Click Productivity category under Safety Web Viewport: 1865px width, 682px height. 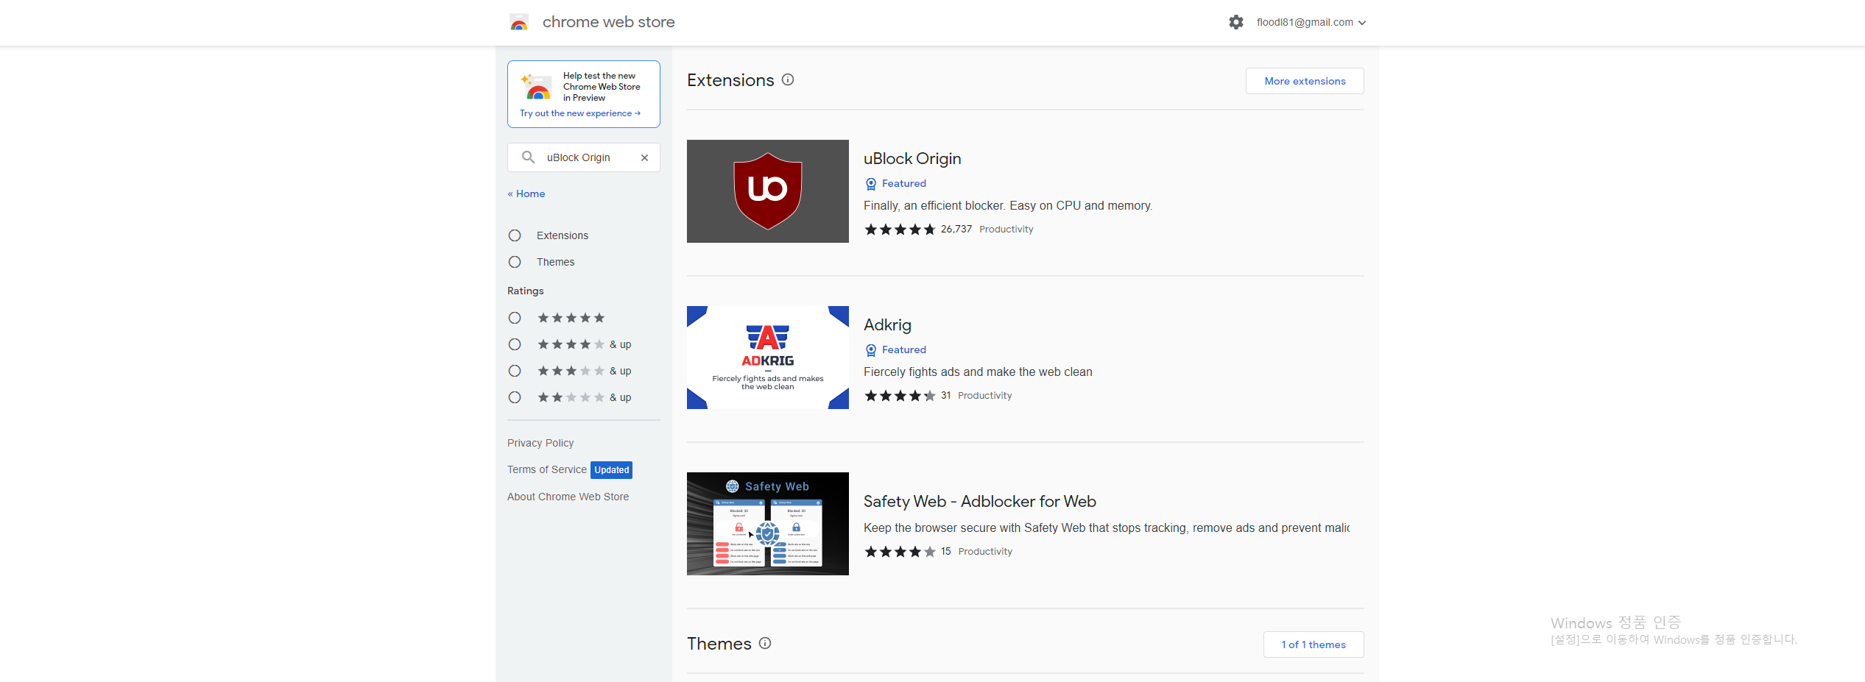[x=985, y=552]
